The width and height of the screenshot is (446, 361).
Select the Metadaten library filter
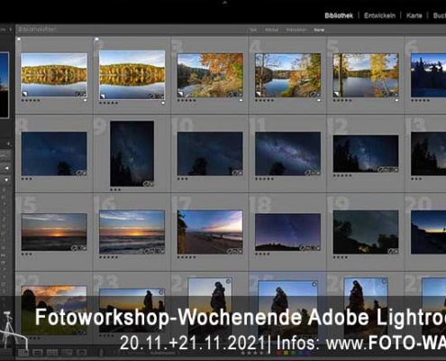[x=296, y=30]
